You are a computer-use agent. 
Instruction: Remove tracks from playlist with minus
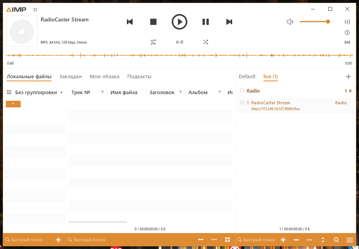pos(296,240)
